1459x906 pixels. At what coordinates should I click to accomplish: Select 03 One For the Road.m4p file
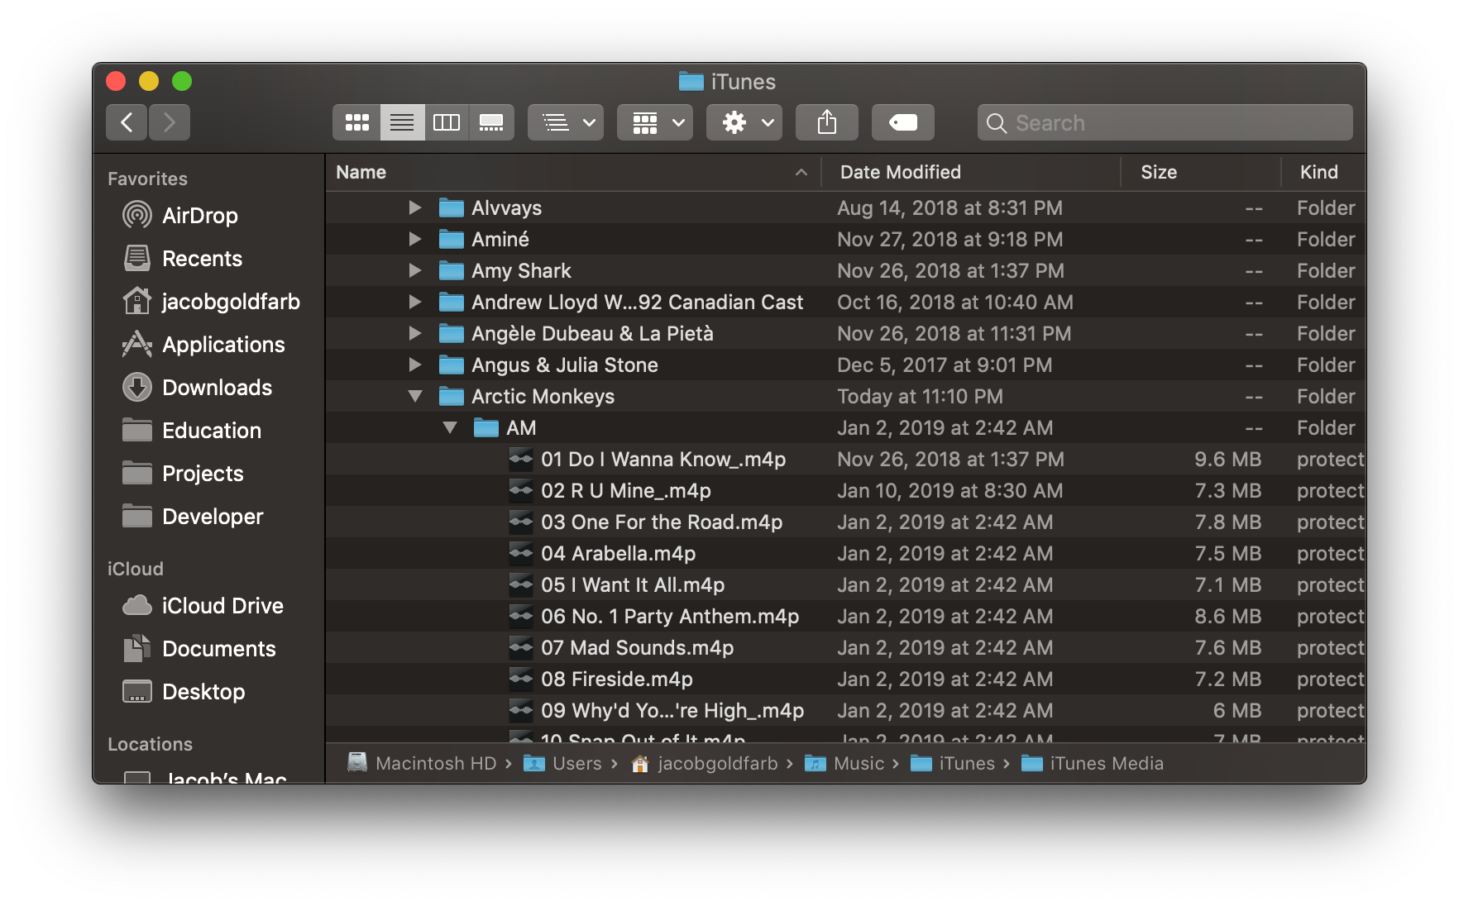click(x=845, y=522)
